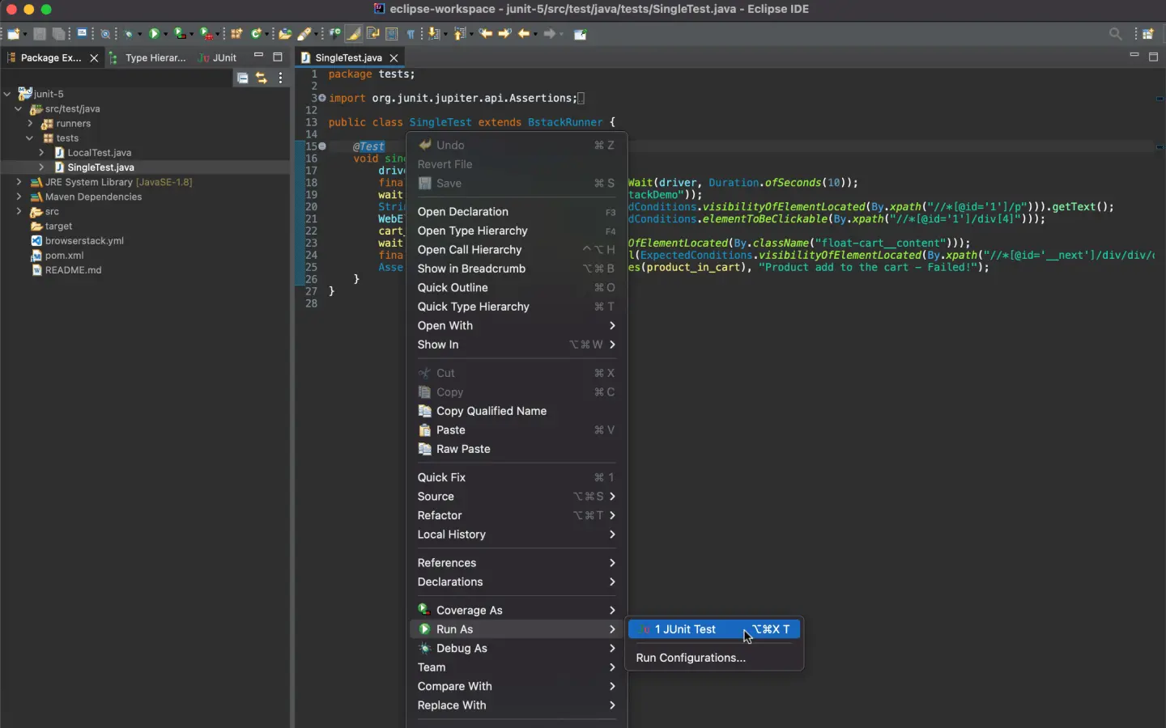
Task: Click the Back navigation arrow in toolbar
Action: 524,34
